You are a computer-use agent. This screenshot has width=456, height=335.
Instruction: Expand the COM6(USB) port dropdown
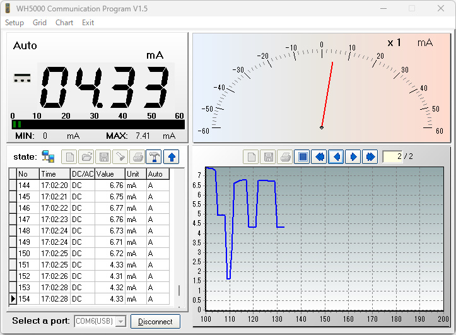(x=120, y=322)
